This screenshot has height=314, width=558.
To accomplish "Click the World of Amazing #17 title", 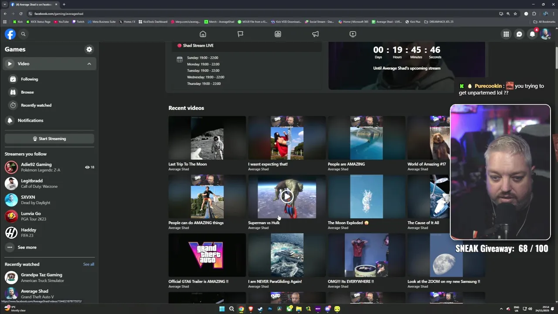I will (426, 164).
